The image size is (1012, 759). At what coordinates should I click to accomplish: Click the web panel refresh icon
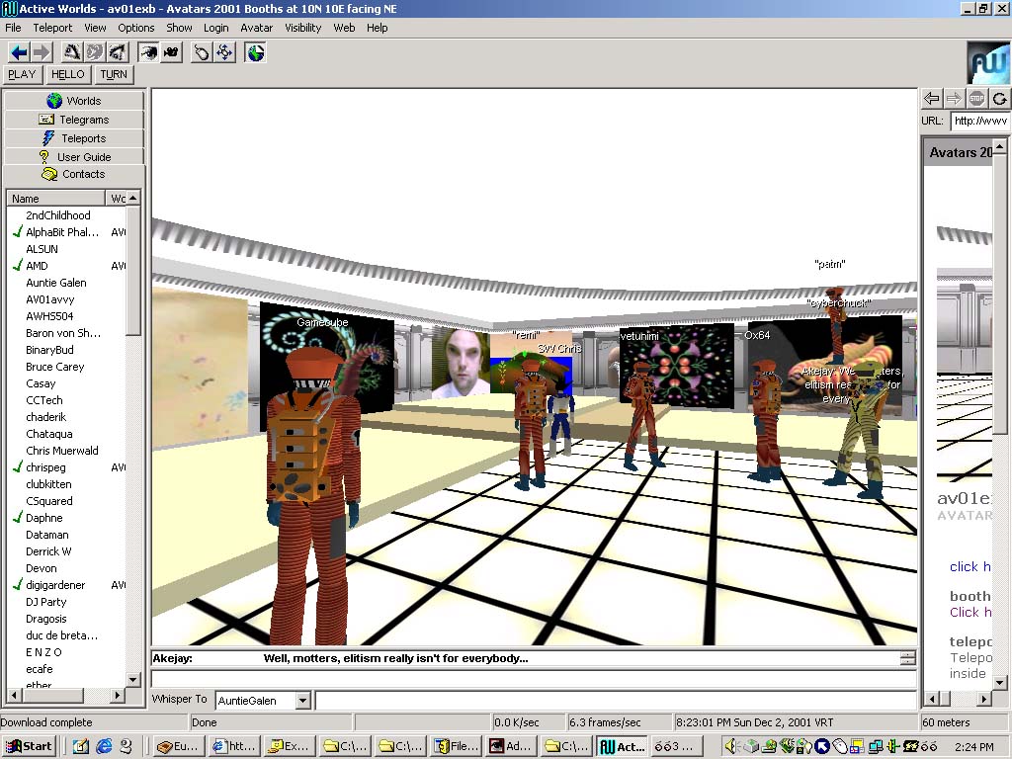[x=999, y=98]
